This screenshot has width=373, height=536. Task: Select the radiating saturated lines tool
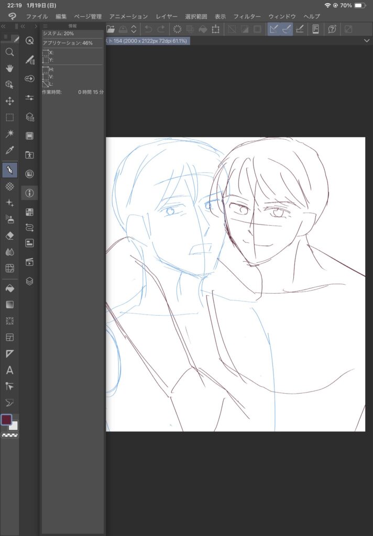coord(9,321)
